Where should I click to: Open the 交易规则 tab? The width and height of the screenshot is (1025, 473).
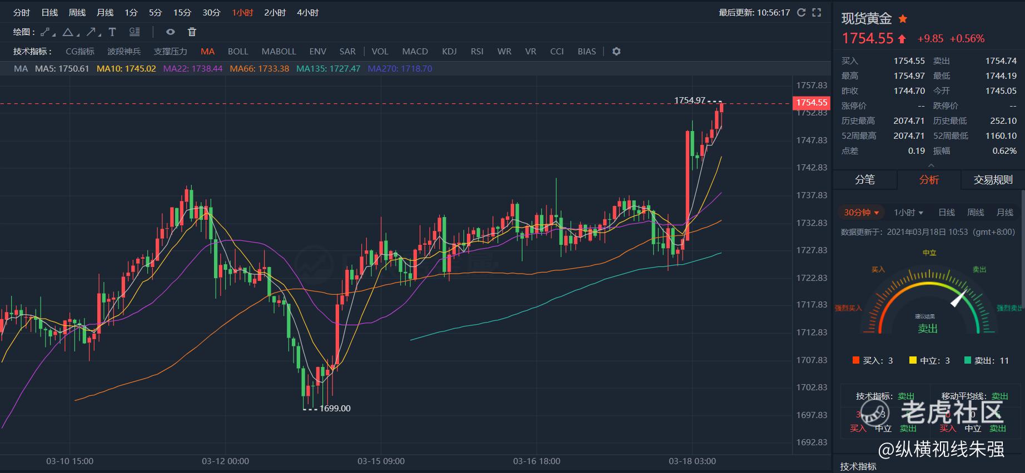pos(993,180)
